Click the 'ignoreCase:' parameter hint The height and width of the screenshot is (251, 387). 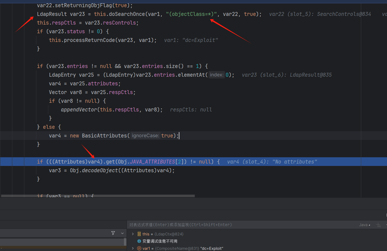(145, 136)
